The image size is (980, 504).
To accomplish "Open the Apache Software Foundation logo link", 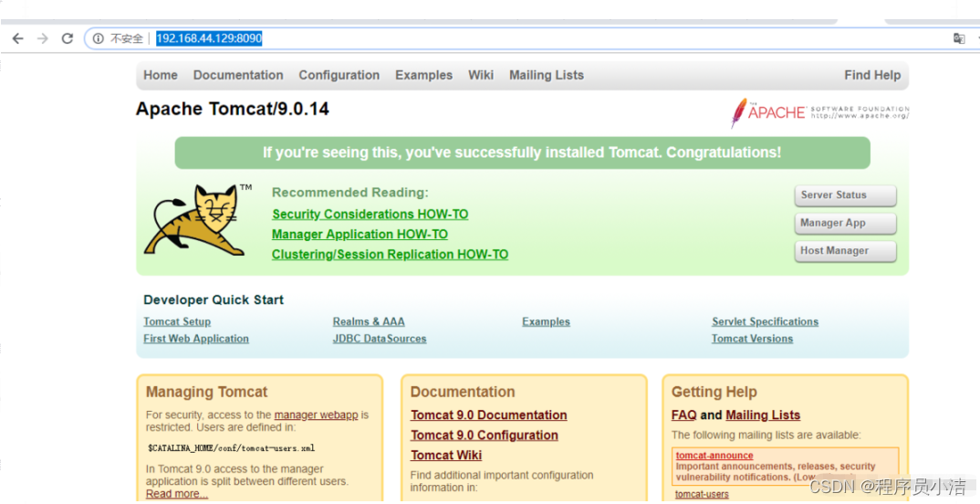I will 819,112.
